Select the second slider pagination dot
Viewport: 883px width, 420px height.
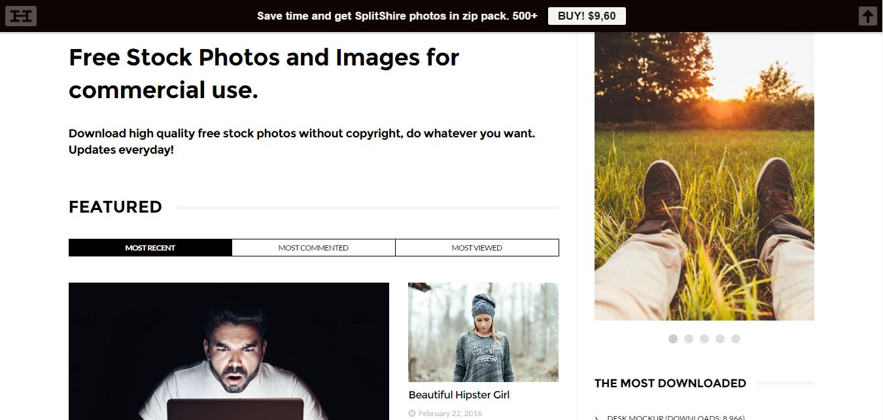689,339
